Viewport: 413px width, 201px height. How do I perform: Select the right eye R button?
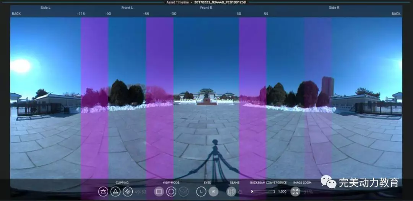[213, 191]
